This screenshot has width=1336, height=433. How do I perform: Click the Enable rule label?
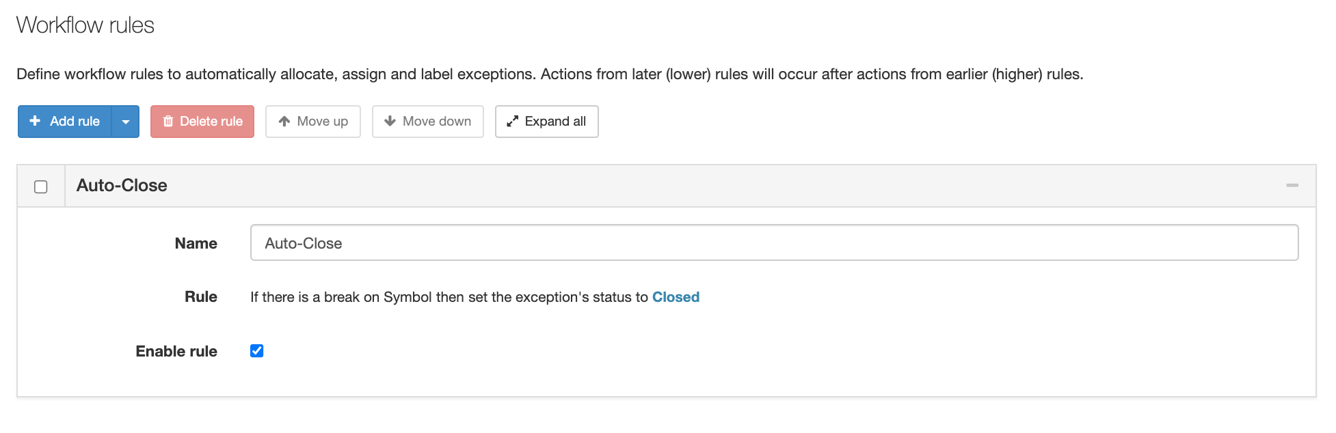click(x=176, y=351)
